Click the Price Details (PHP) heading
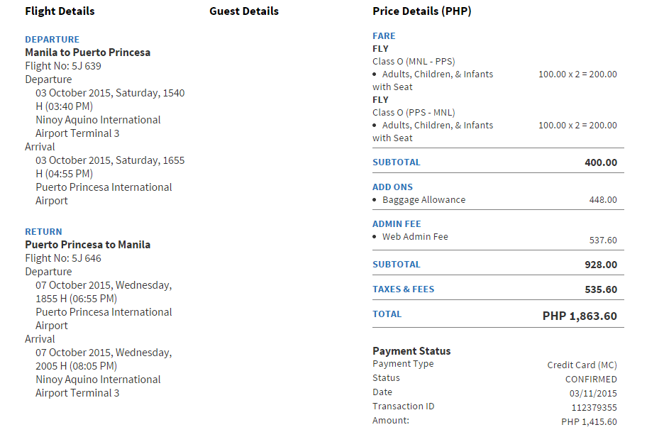The height and width of the screenshot is (437, 664). click(421, 11)
